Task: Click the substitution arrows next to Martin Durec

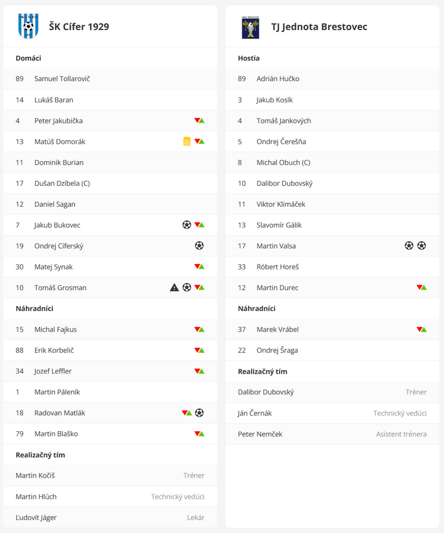Action: tap(422, 288)
